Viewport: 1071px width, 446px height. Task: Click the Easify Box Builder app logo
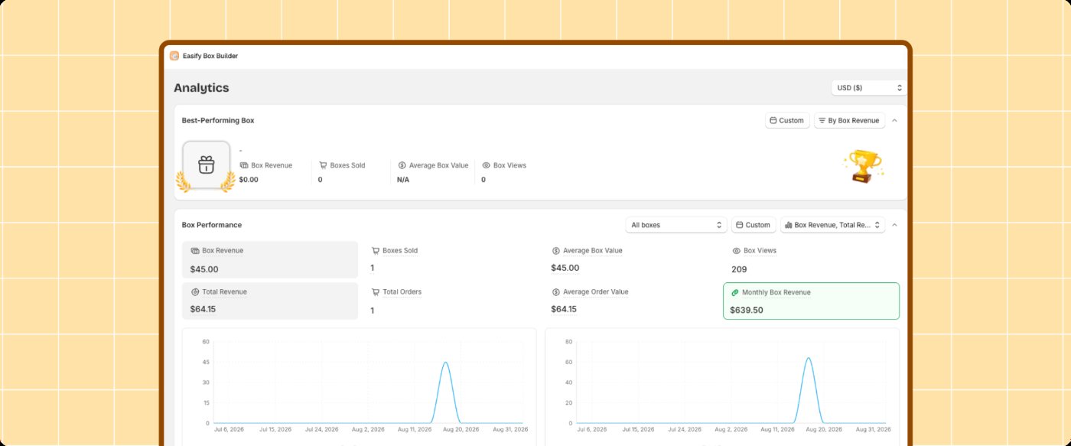coord(174,56)
